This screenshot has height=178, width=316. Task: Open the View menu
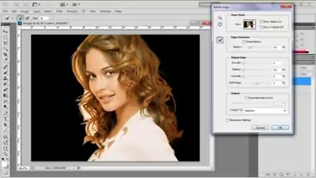click(92, 11)
